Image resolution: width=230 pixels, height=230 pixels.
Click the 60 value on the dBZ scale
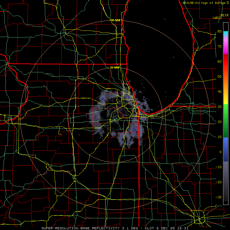[220, 61]
